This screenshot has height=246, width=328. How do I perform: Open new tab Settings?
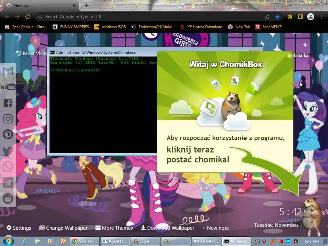(19, 228)
